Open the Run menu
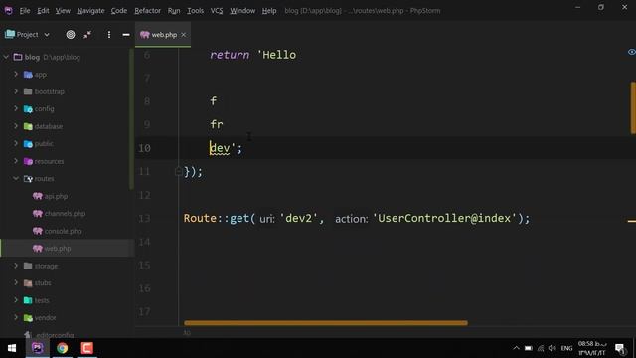This screenshot has width=636, height=358. tap(174, 11)
